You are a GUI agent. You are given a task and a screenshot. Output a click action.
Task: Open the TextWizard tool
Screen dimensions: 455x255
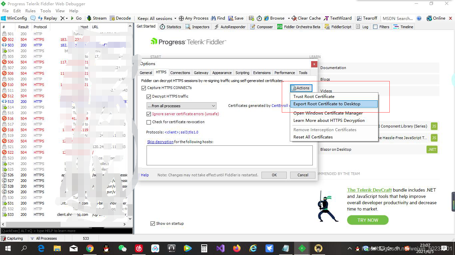(338, 18)
